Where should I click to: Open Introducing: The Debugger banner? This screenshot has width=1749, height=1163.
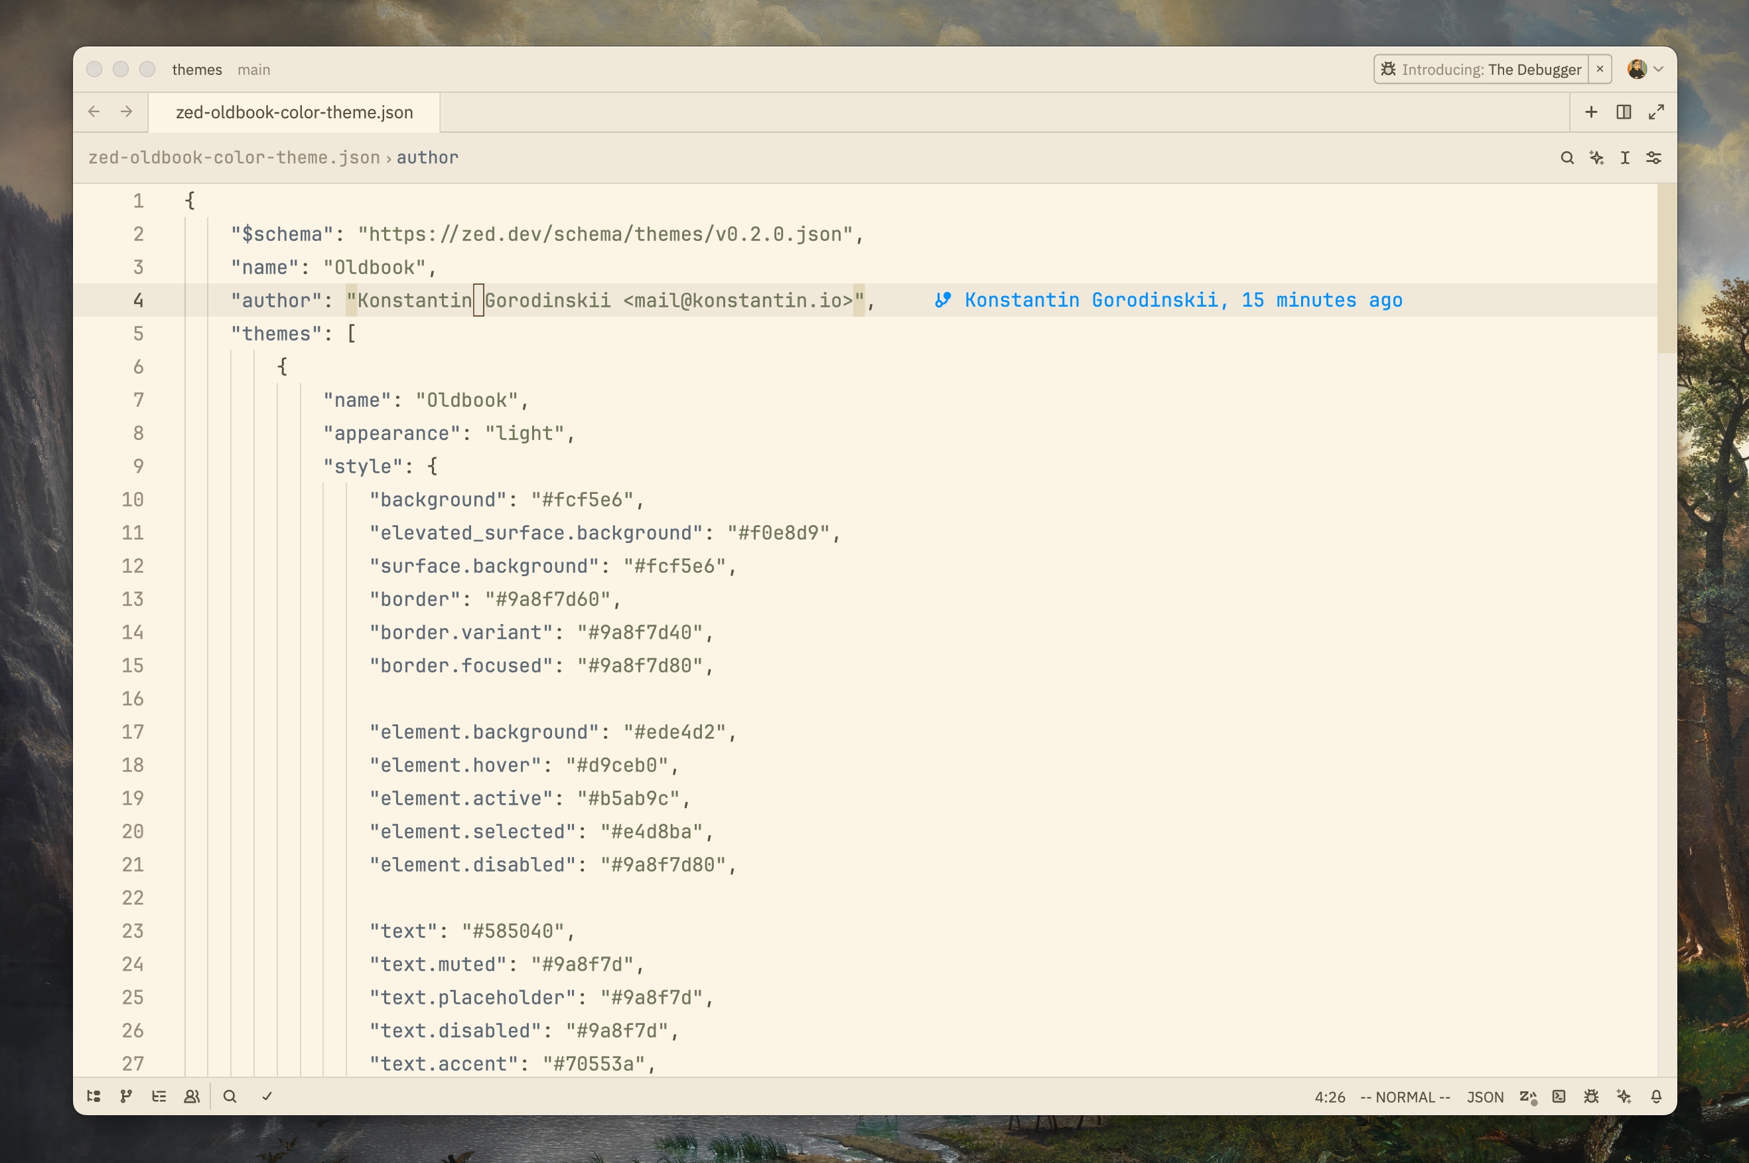click(1480, 69)
